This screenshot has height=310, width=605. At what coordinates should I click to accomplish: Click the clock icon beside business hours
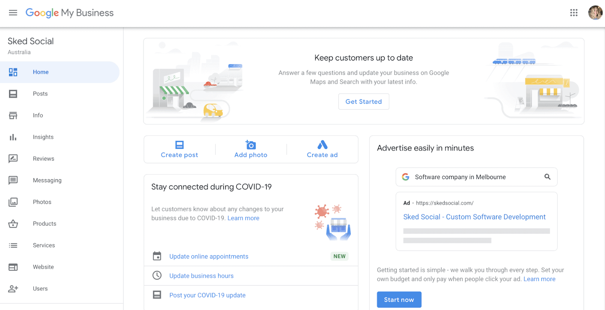(x=157, y=276)
